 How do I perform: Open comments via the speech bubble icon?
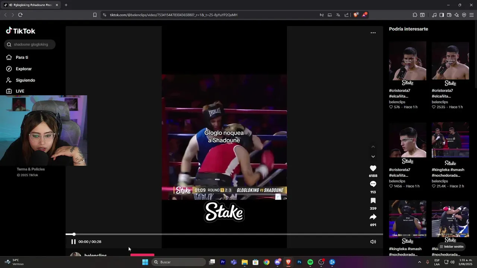[x=373, y=184]
